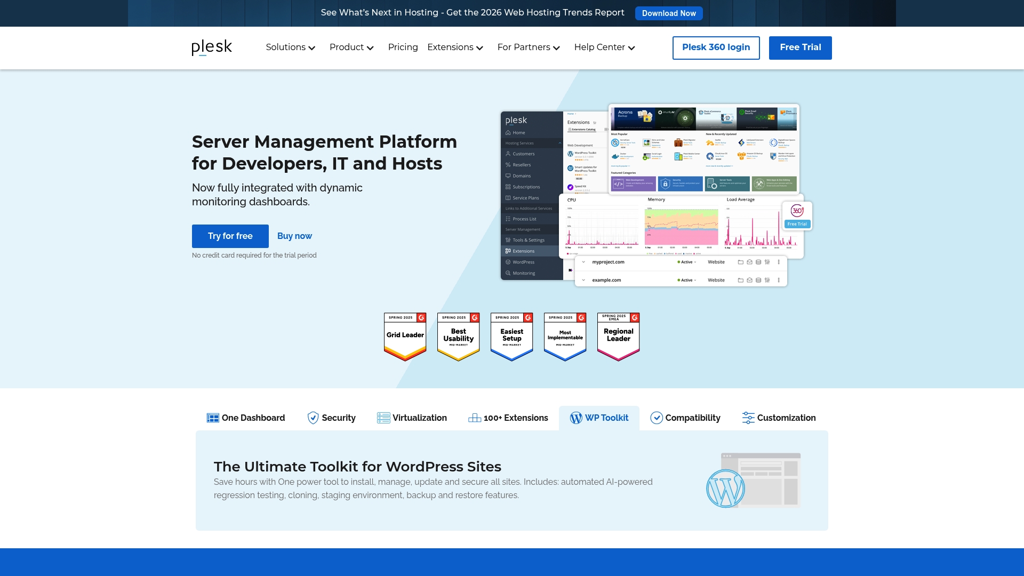
Task: Open Monitoring in the Plesk sidebar
Action: click(523, 273)
